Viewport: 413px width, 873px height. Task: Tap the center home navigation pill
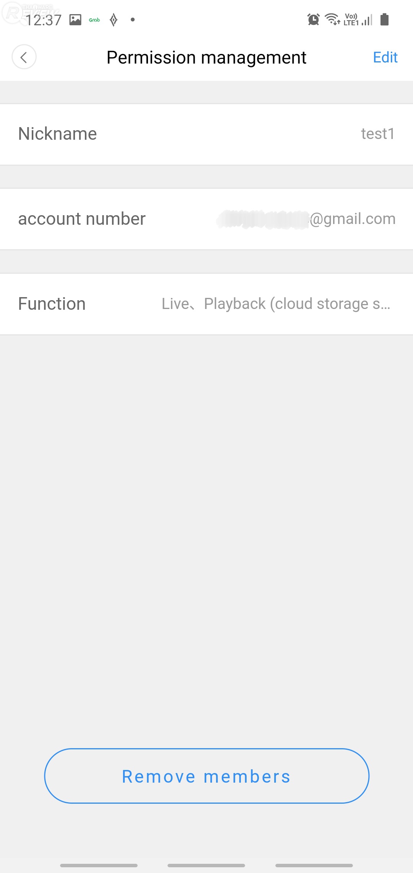206,865
